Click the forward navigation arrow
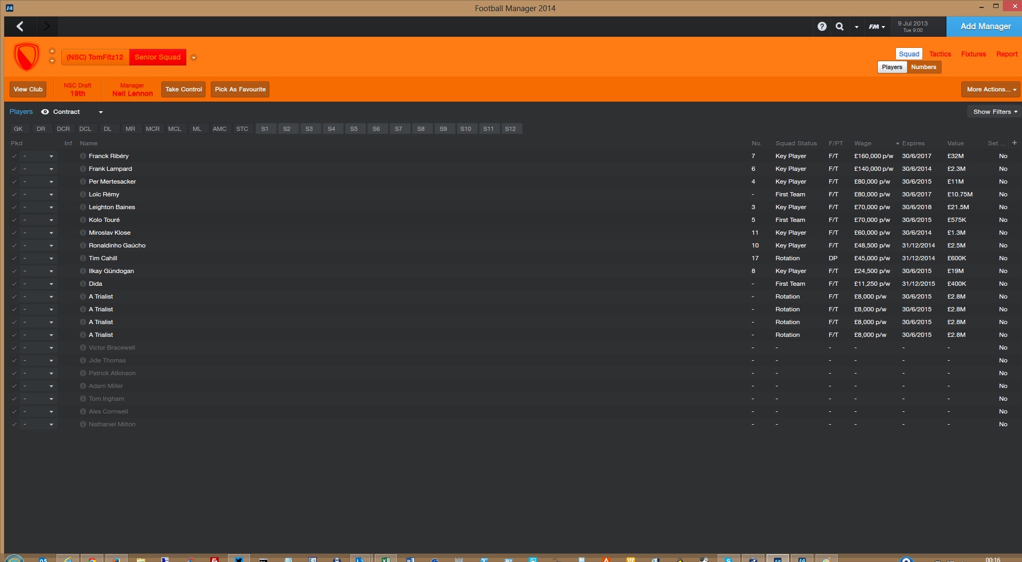The height and width of the screenshot is (562, 1022). click(47, 26)
